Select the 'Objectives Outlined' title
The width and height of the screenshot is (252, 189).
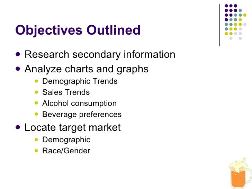click(x=78, y=30)
